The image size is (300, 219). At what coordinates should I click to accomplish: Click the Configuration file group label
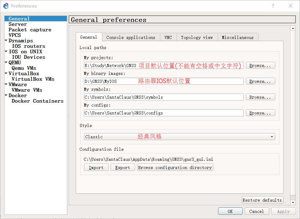(101, 149)
